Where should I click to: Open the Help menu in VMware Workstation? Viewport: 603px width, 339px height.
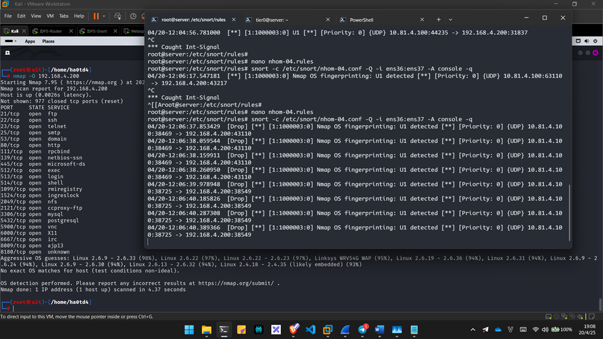click(x=79, y=16)
